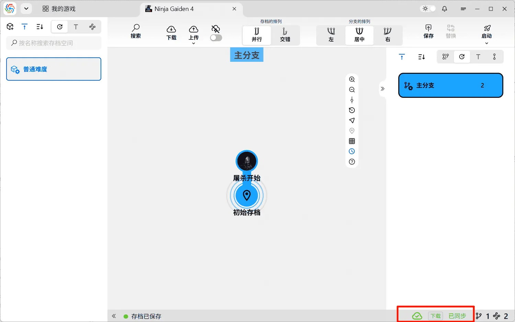The height and width of the screenshot is (322, 515).
Task: Select the 屠杀开始 save node thumbnail
Action: (x=247, y=161)
